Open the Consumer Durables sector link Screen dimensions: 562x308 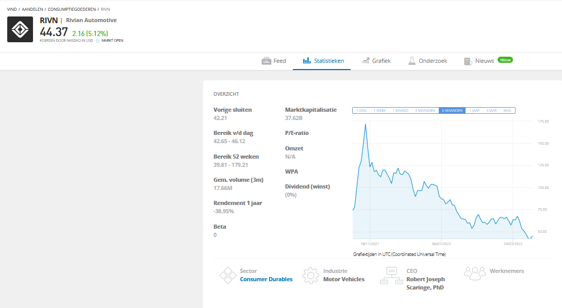click(x=266, y=279)
